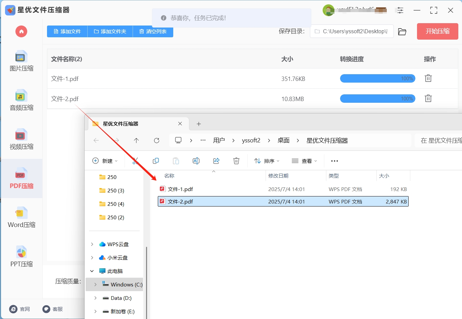Click 清空列表 button
462x319 pixels.
153,31
